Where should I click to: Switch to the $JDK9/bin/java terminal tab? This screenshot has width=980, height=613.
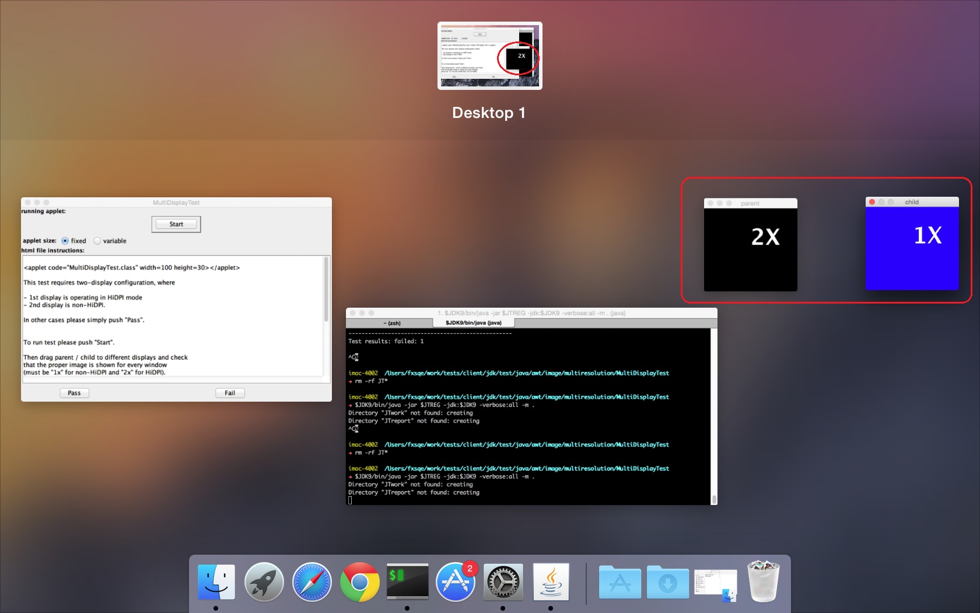coord(473,323)
